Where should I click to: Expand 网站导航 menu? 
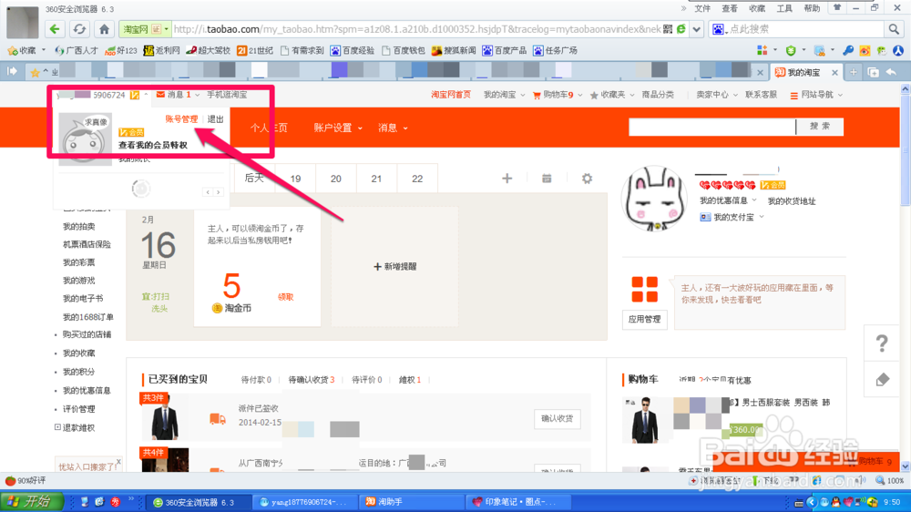point(816,95)
